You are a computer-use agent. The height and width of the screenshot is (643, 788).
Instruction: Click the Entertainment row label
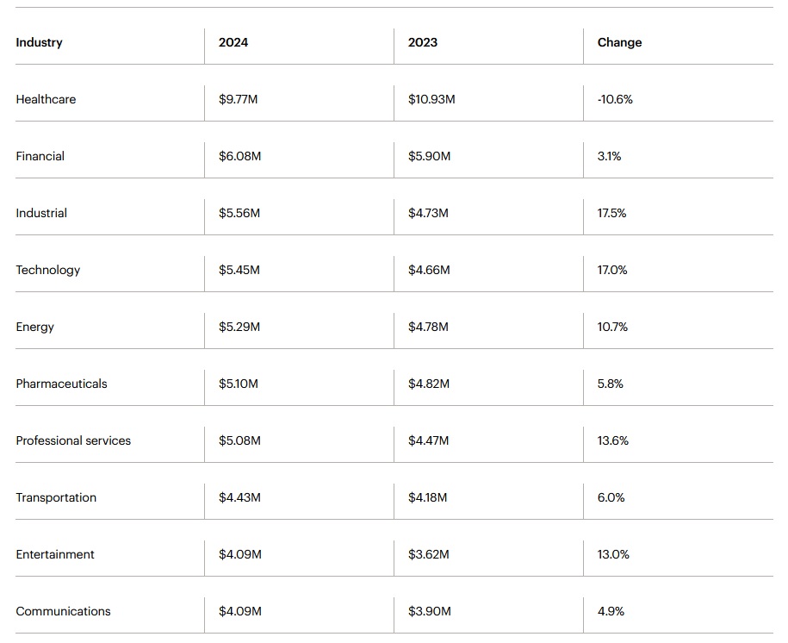click(x=55, y=554)
